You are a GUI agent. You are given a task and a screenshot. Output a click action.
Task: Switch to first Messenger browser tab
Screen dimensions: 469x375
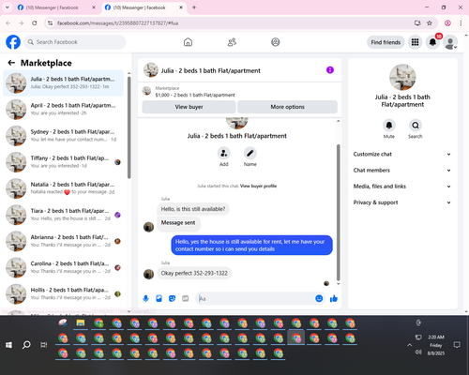coord(56,7)
